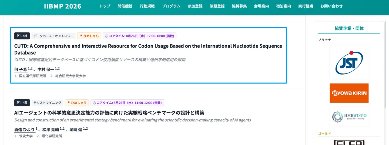
Task: Click author 尾崎 遼
Action: click(76, 130)
